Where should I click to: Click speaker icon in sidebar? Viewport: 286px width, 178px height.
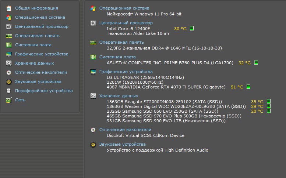pos(9,82)
